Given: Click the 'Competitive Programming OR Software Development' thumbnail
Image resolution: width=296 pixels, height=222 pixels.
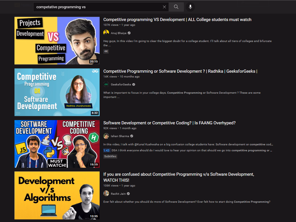Looking at the screenshot, I should (x=57, y=92).
